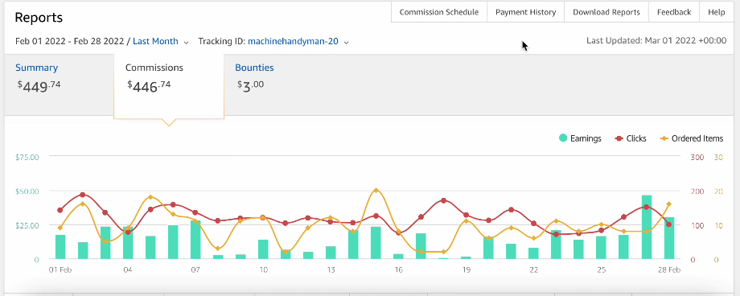Toggle Clicks series in chart legend
Screen dimensions: 740x296
pos(631,138)
